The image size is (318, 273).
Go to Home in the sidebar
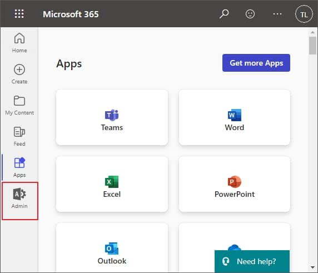19,43
